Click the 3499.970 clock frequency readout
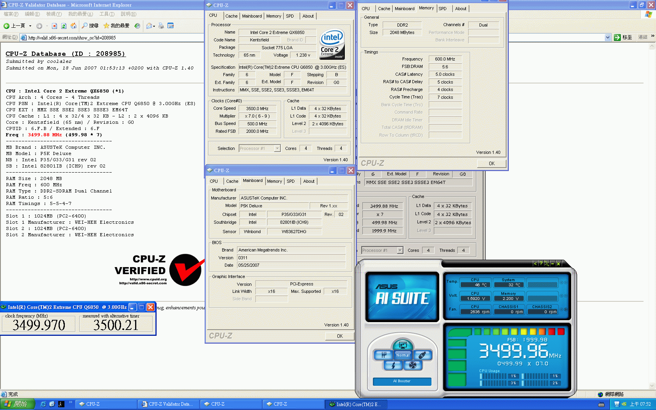The height and width of the screenshot is (410, 656). [x=39, y=325]
